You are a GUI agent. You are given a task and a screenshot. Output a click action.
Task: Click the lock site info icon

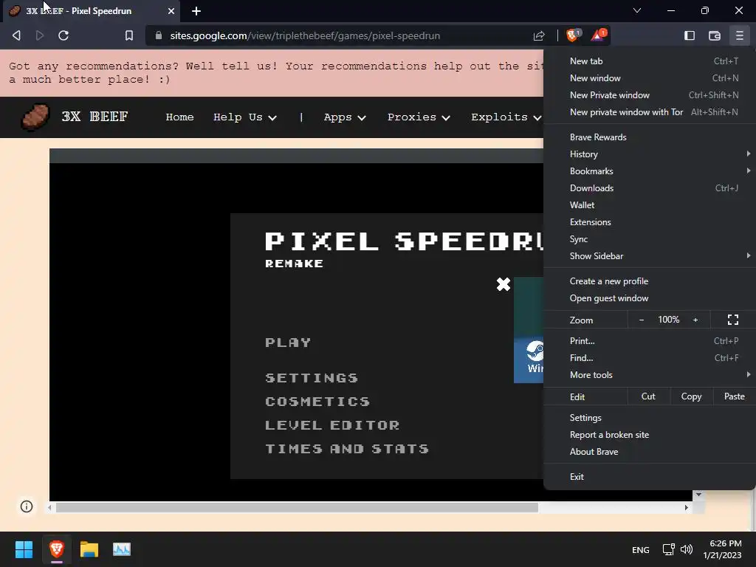coord(159,35)
